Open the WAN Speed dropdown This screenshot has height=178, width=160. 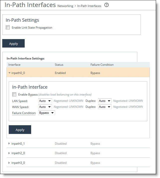pyautogui.click(x=45, y=107)
